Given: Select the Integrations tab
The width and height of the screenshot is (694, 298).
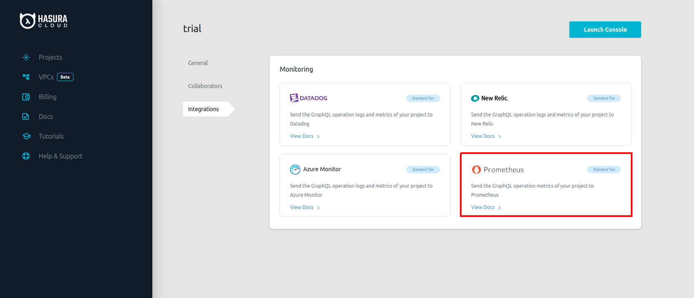Looking at the screenshot, I should pyautogui.click(x=204, y=109).
